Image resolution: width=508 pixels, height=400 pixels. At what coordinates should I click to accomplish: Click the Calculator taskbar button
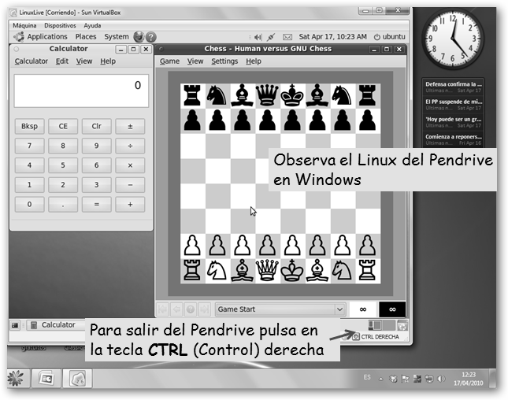tap(54, 325)
